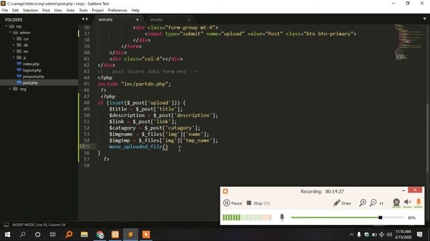This screenshot has width=430, height=241.
Task: Close the recorder panel
Action: (415, 190)
